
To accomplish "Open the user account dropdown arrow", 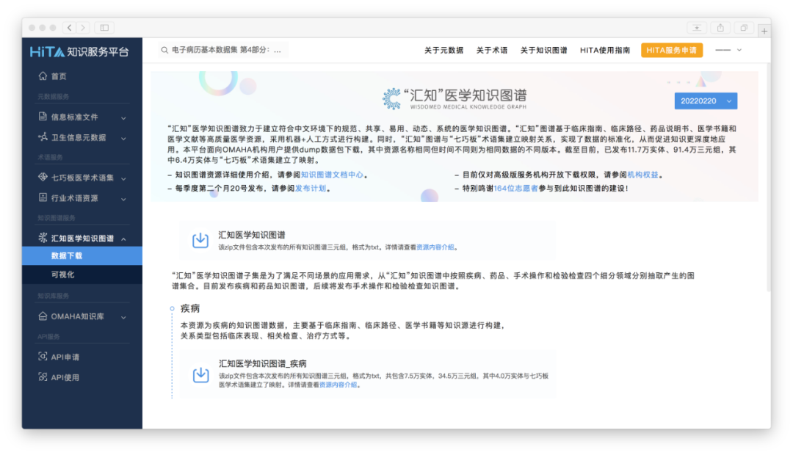I will (x=739, y=50).
